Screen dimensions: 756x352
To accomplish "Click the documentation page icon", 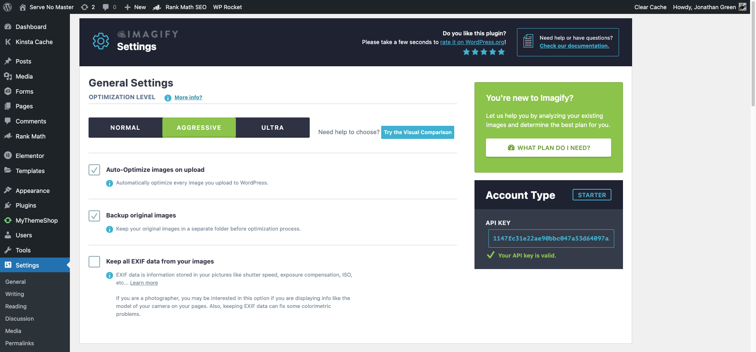I will pos(528,41).
